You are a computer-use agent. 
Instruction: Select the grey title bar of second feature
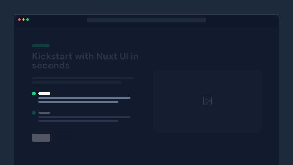tap(44, 113)
